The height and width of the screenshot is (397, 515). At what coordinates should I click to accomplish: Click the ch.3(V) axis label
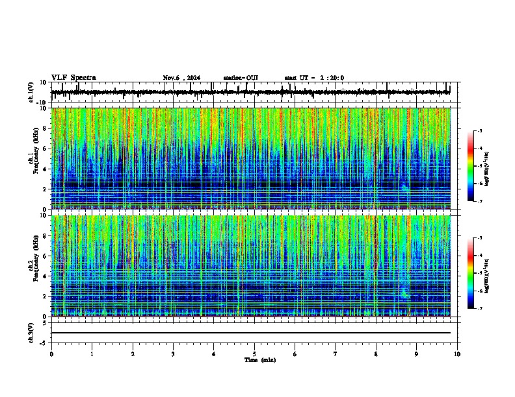tap(31, 333)
